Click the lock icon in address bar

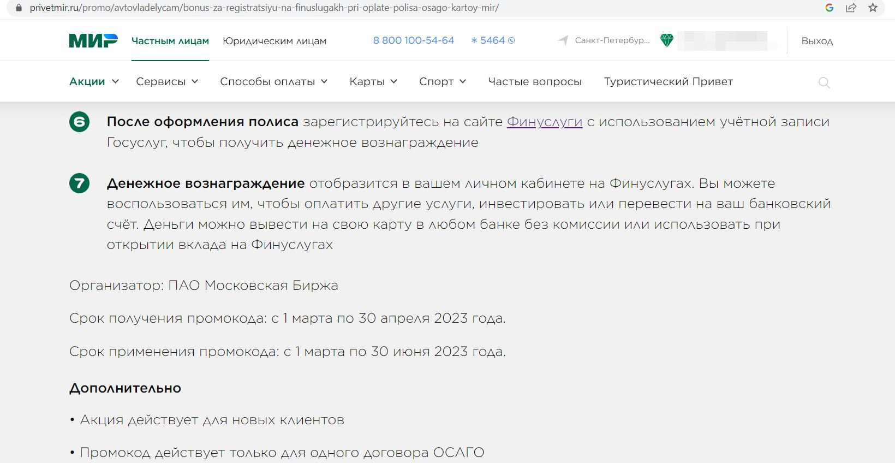click(19, 8)
